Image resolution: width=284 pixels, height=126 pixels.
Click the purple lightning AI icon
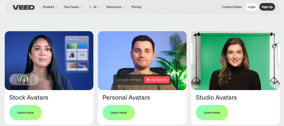90,7
